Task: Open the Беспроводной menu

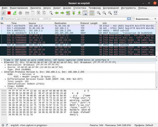Action: tap(111, 8)
